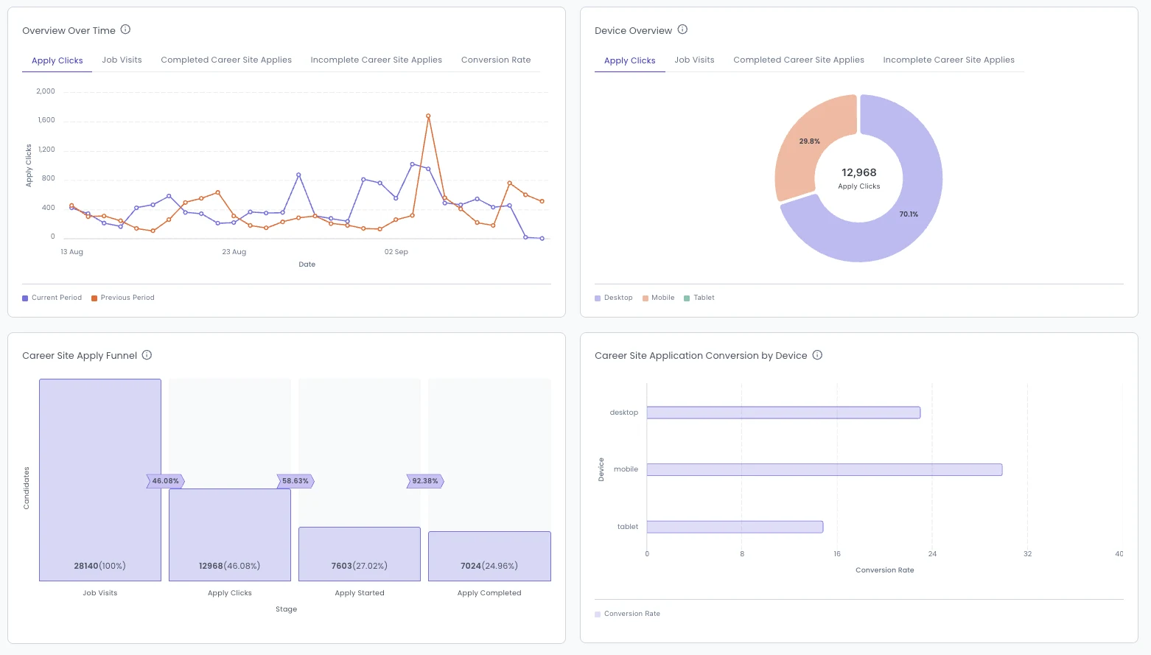
Task: Click the 70.1% Desktop donut segment
Action: tap(909, 214)
